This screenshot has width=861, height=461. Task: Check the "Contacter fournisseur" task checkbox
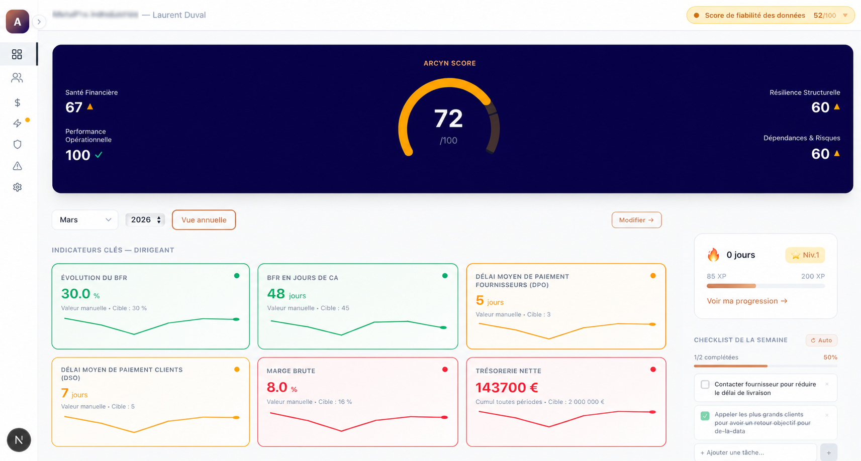tap(705, 385)
